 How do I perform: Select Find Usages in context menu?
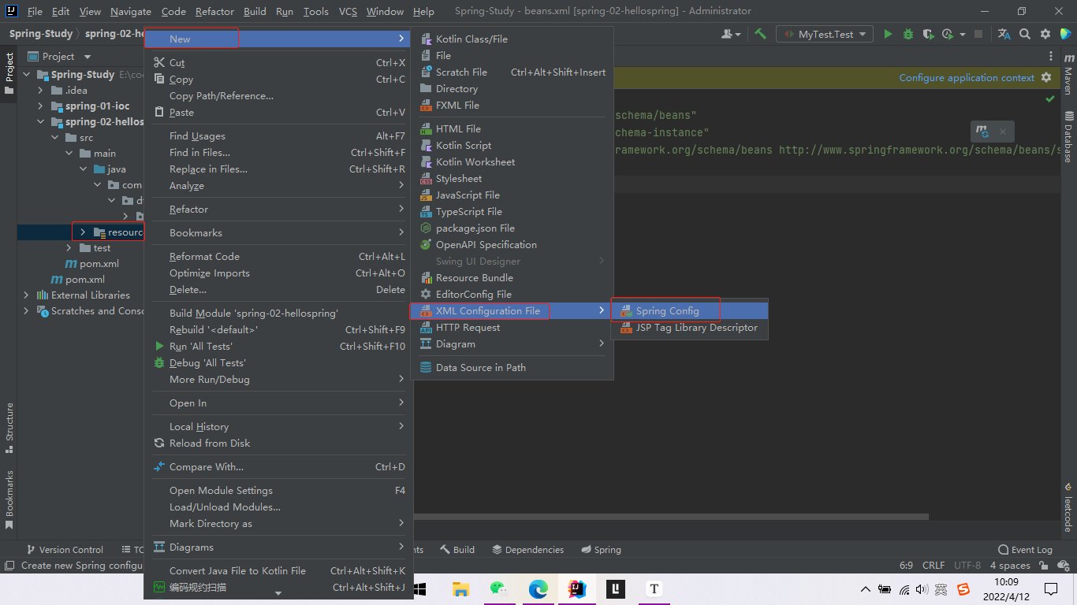pyautogui.click(x=278, y=136)
